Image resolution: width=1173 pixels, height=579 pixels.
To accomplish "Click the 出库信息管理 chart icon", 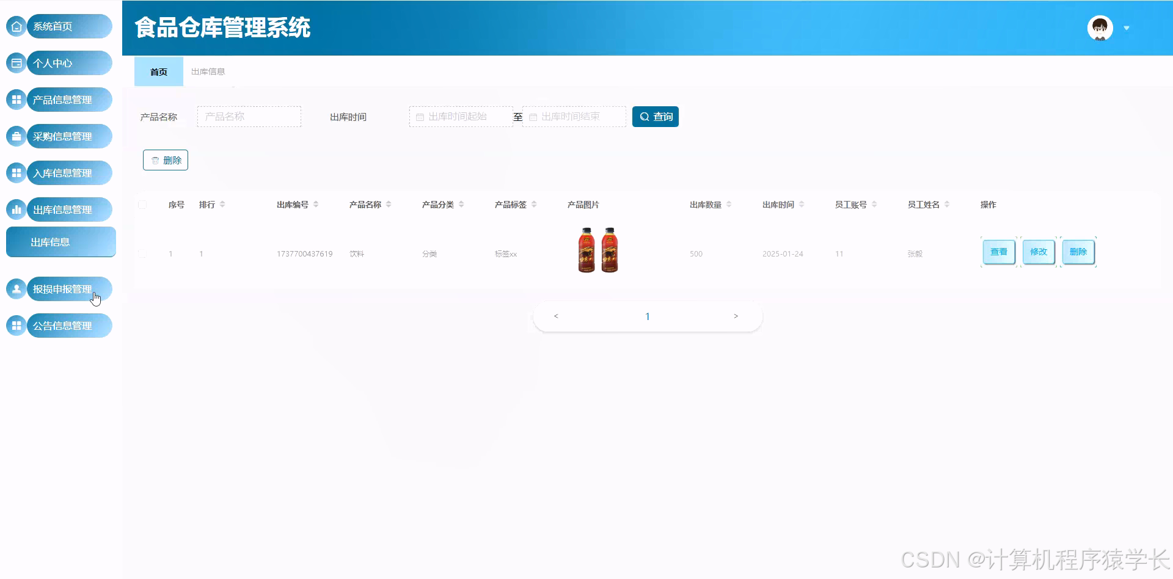I will (16, 209).
